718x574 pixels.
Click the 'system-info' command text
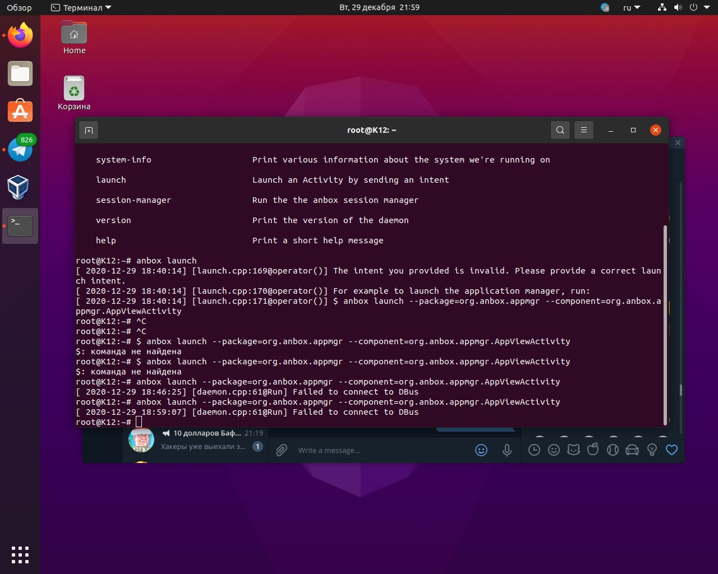(x=123, y=160)
